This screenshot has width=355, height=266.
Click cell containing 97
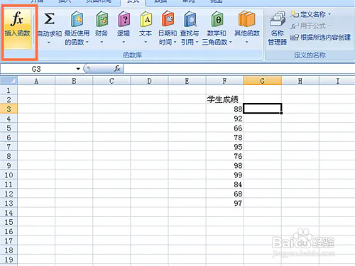(224, 203)
